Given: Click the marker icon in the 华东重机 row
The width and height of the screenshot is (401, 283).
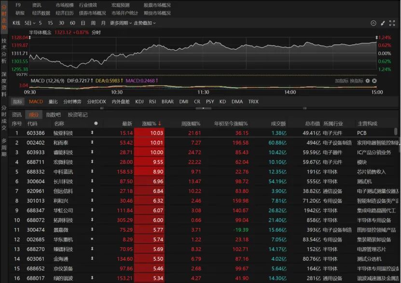Looking at the screenshot, I should click(x=93, y=239).
